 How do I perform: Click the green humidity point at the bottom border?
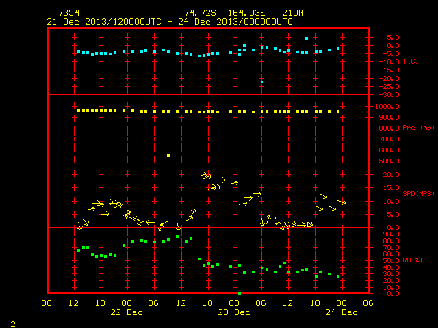pyautogui.click(x=240, y=293)
